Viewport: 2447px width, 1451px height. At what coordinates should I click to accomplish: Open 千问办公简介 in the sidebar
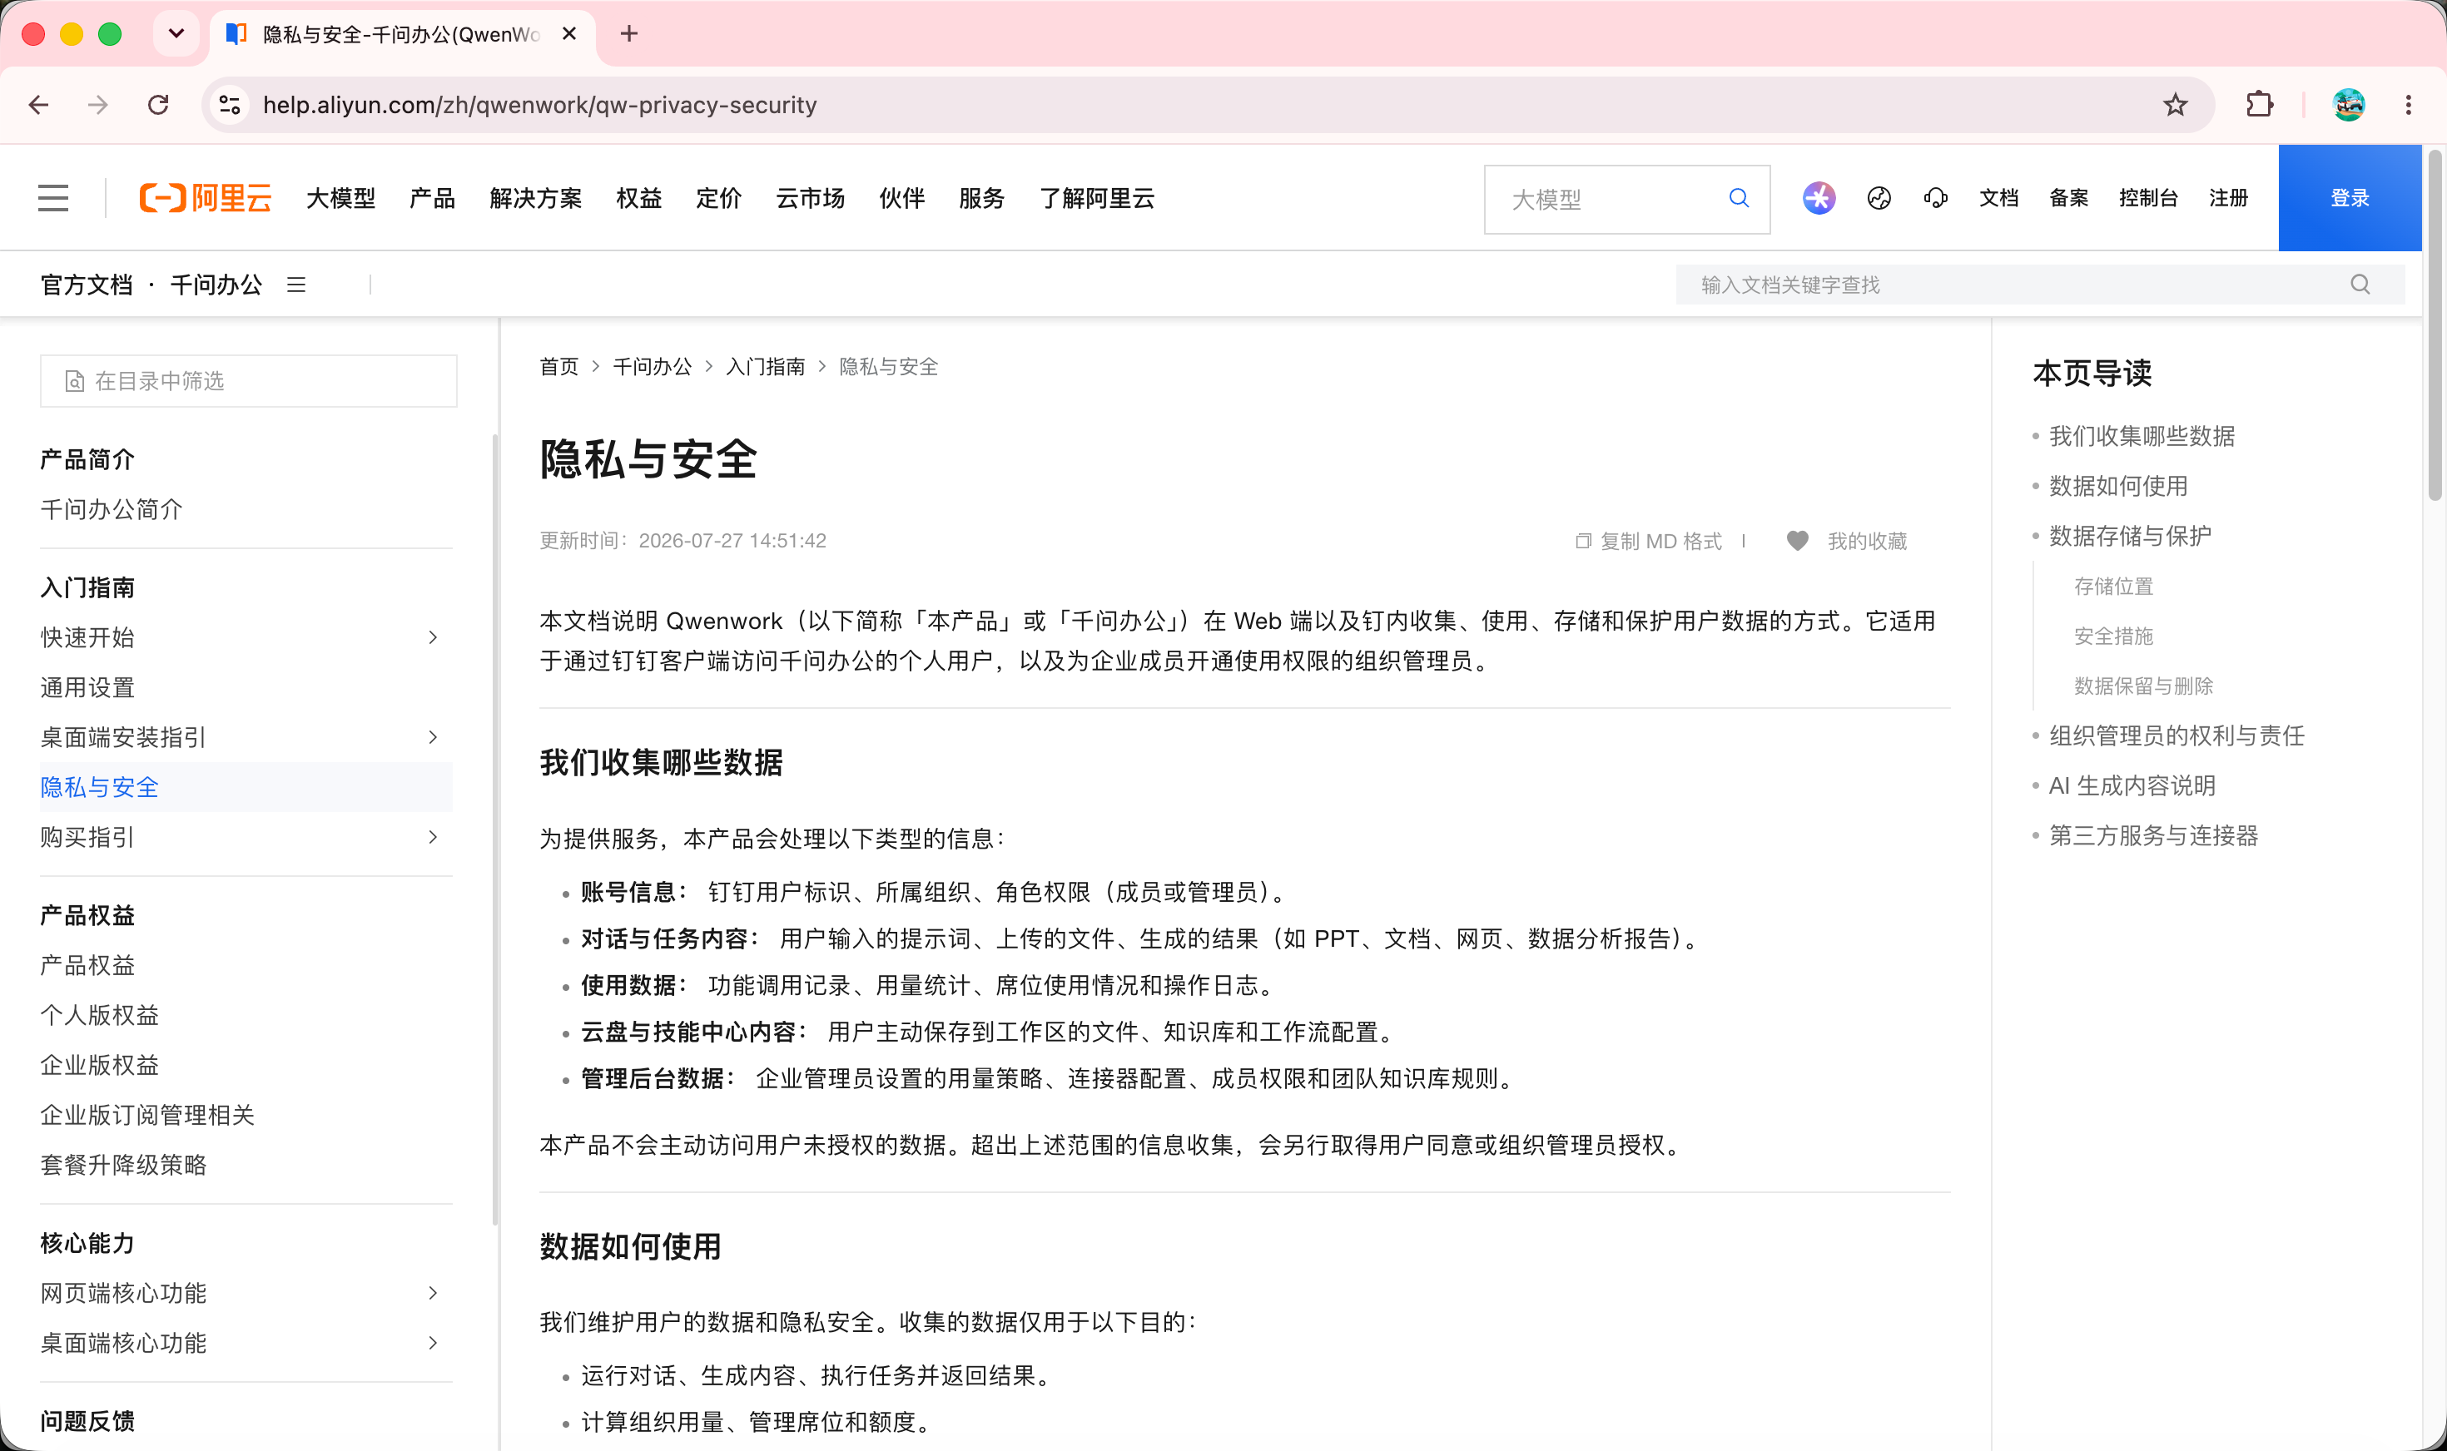112,509
